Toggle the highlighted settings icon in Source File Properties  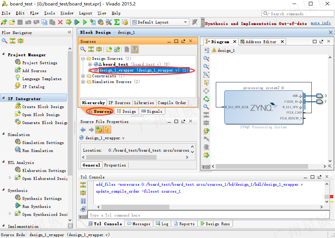(99, 130)
